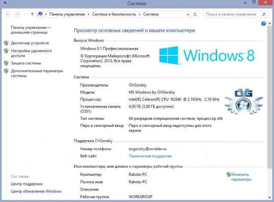Click heading 'Просмотр основных сведений о вашем компьютере'
Image resolution: width=274 pixels, height=202 pixels.
pyautogui.click(x=134, y=30)
